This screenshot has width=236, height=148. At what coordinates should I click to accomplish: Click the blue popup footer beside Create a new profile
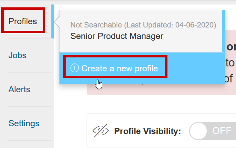point(196,68)
